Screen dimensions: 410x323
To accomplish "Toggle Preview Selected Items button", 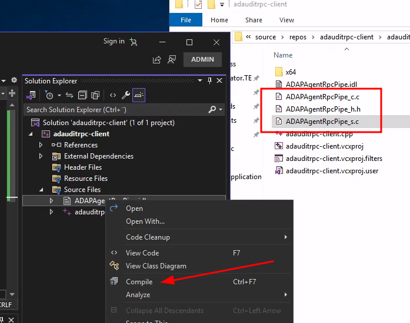I will click(x=139, y=95).
